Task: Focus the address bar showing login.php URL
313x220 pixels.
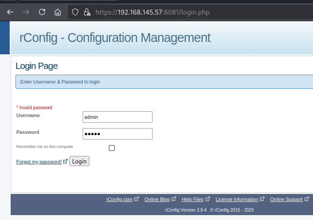Action: point(153,12)
